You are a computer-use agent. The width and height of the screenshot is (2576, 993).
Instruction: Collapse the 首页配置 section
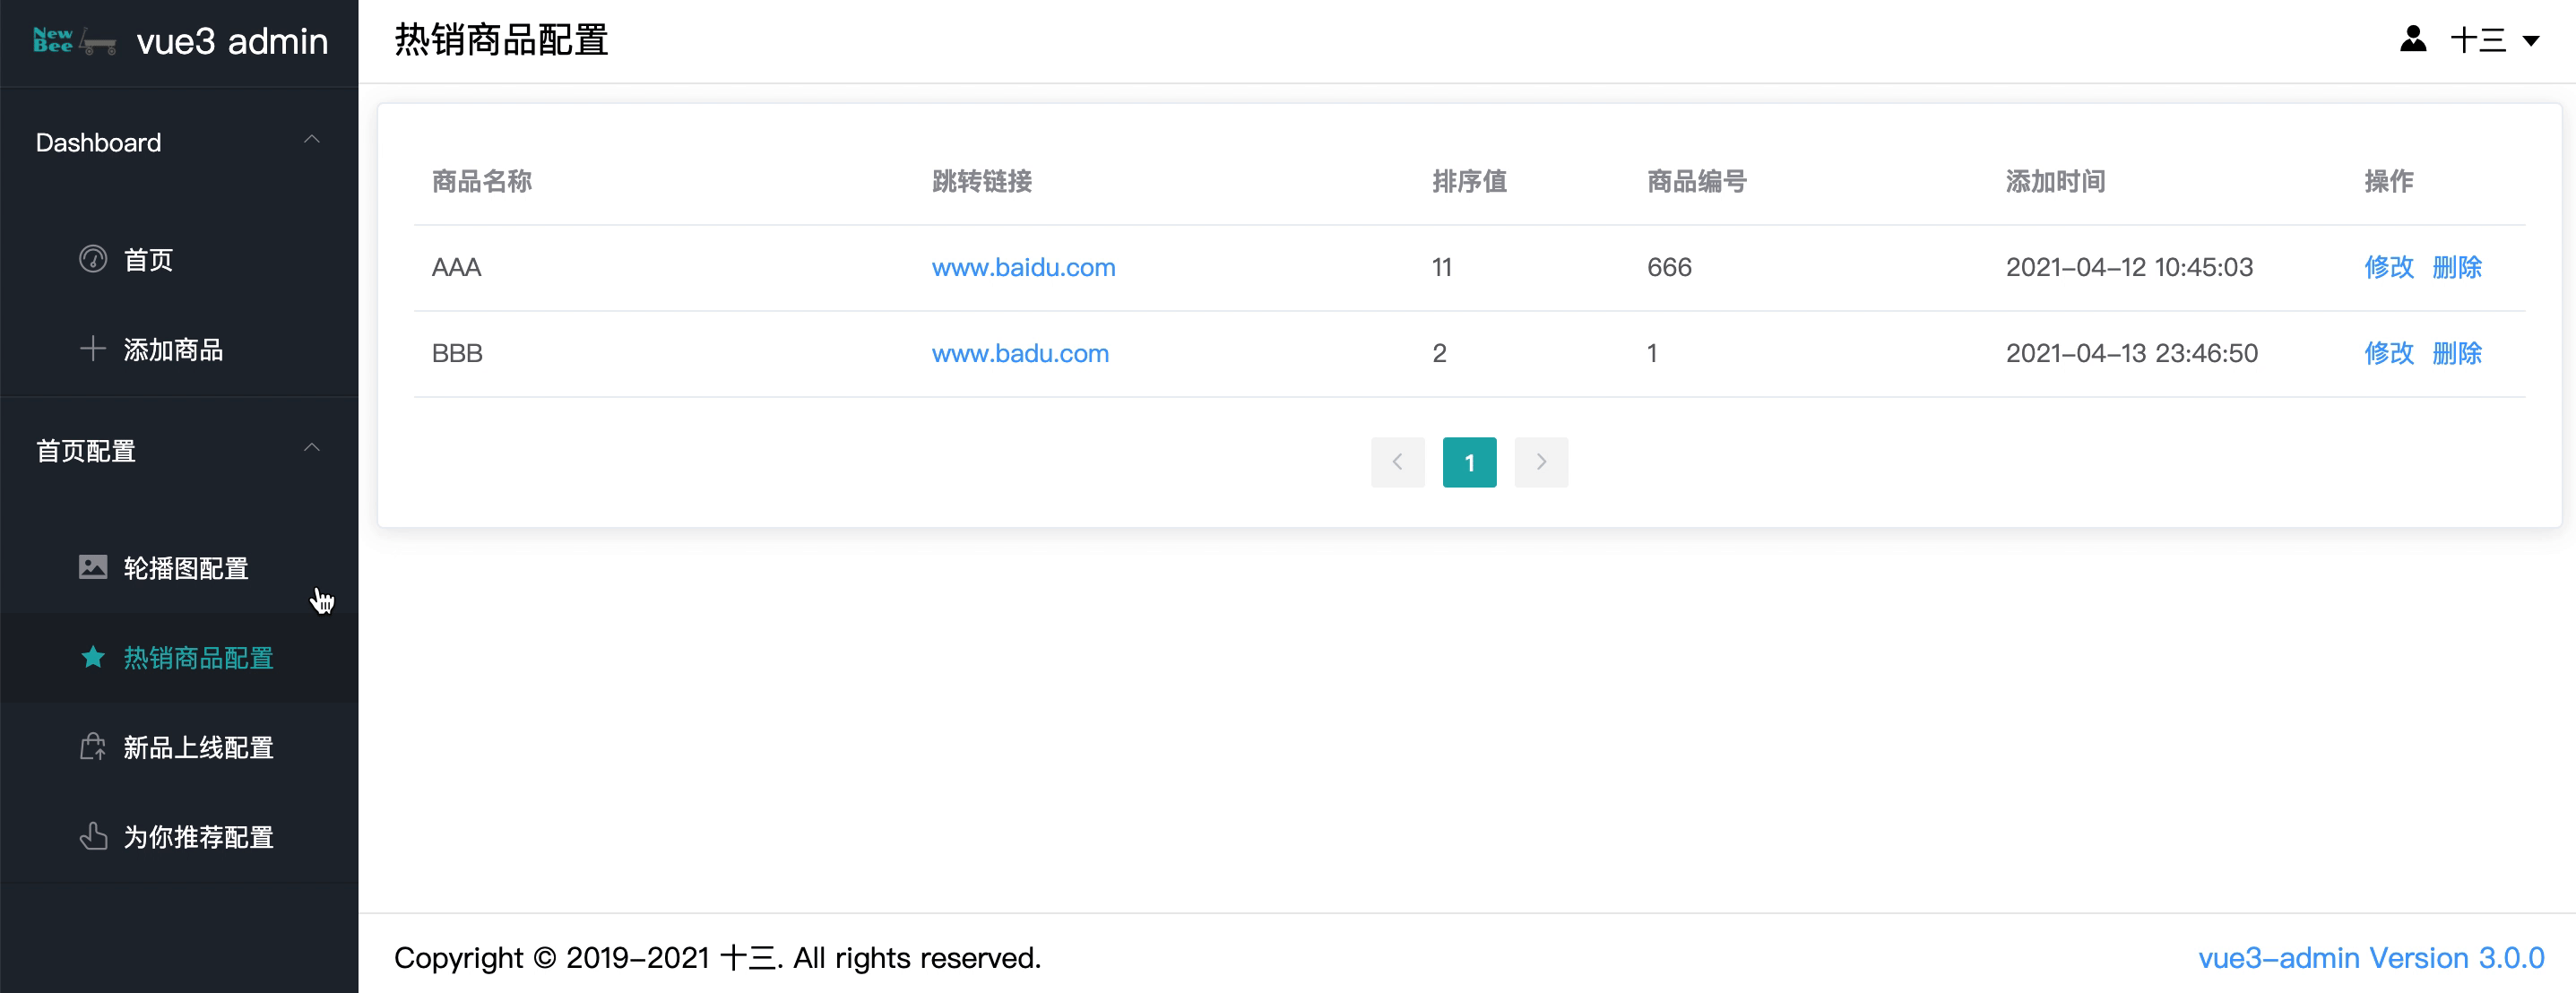coord(312,449)
